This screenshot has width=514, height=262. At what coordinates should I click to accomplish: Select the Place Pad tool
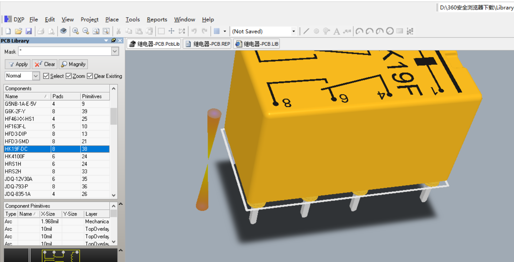click(316, 31)
